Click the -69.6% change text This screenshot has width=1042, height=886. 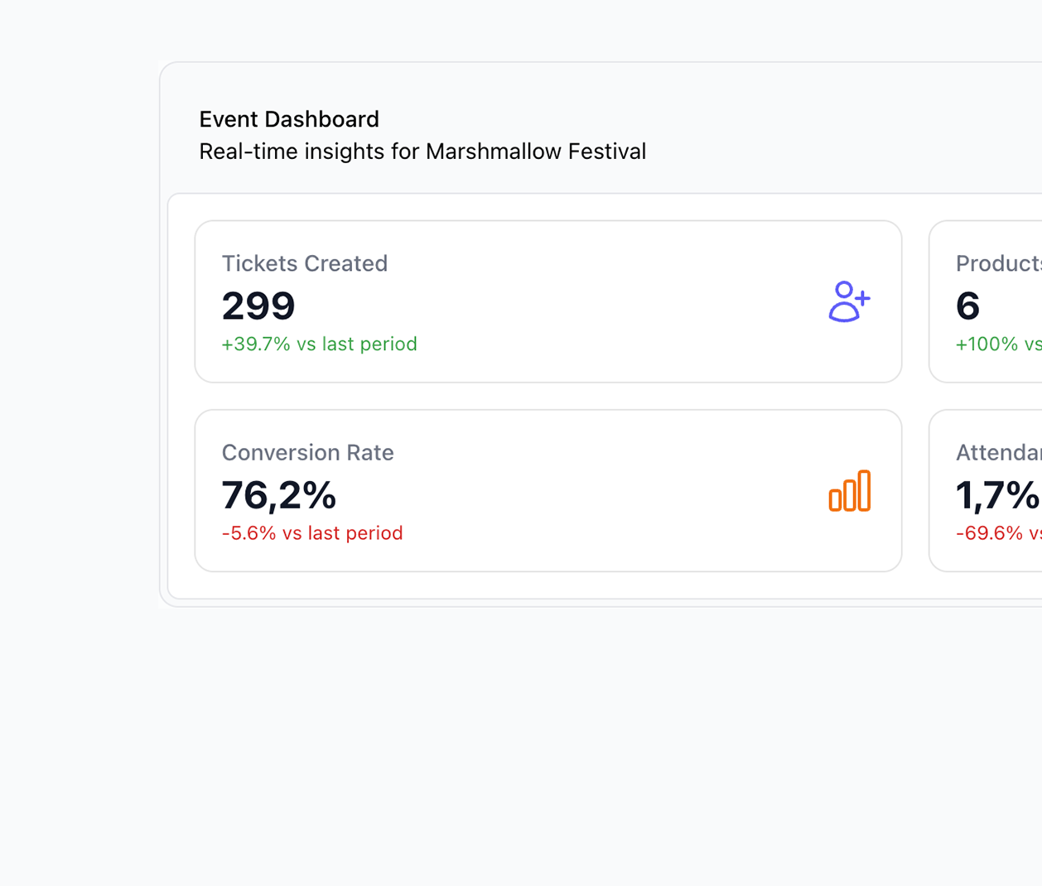click(997, 532)
